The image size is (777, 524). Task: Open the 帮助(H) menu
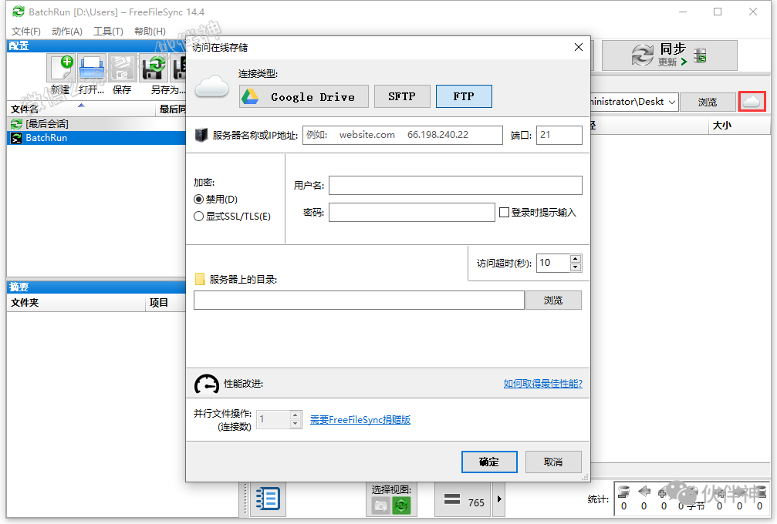point(150,31)
